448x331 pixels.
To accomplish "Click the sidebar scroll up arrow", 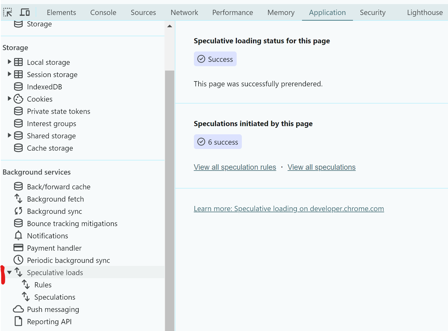I will [170, 26].
